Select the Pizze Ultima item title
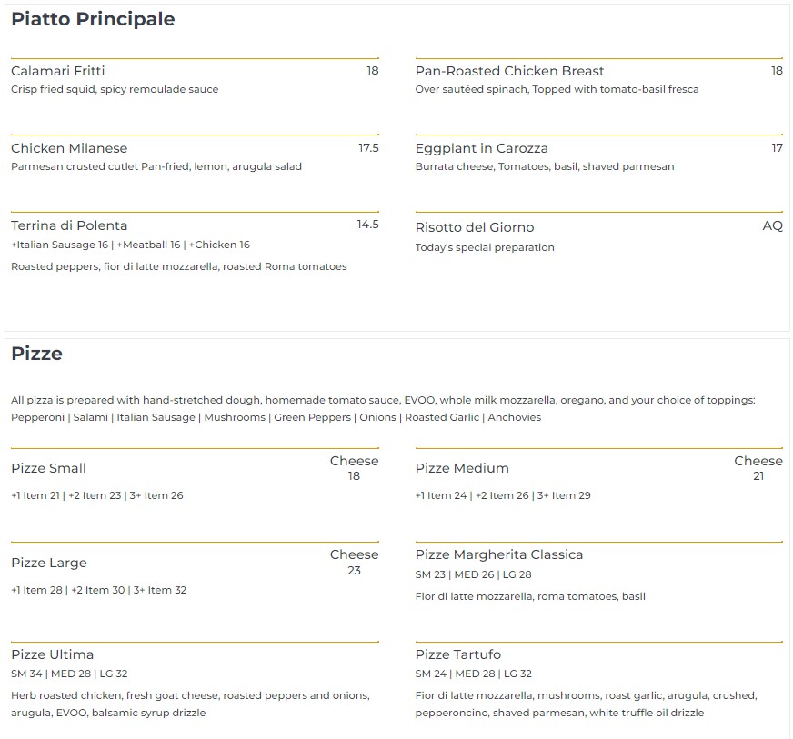Viewport: 793px width, 739px height. [x=52, y=654]
